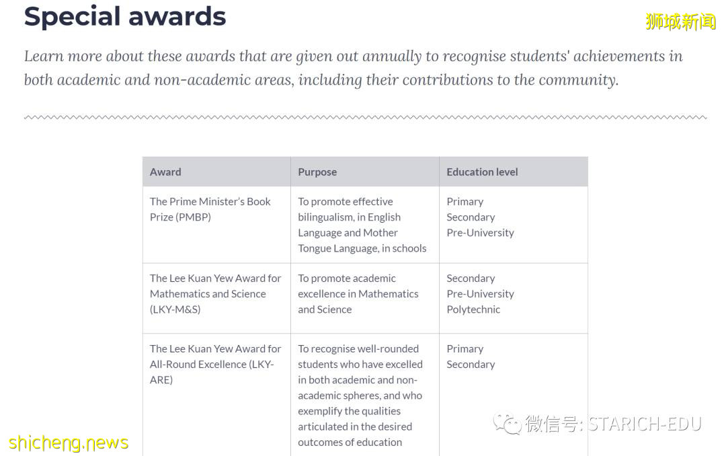The width and height of the screenshot is (726, 456).
Task: Click the STARICH-EDU WeChat ID text
Action: point(644,424)
